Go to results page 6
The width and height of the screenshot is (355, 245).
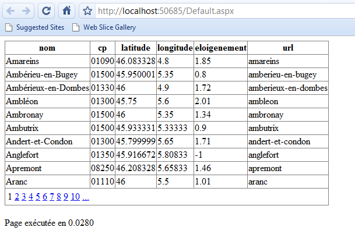[45, 197]
